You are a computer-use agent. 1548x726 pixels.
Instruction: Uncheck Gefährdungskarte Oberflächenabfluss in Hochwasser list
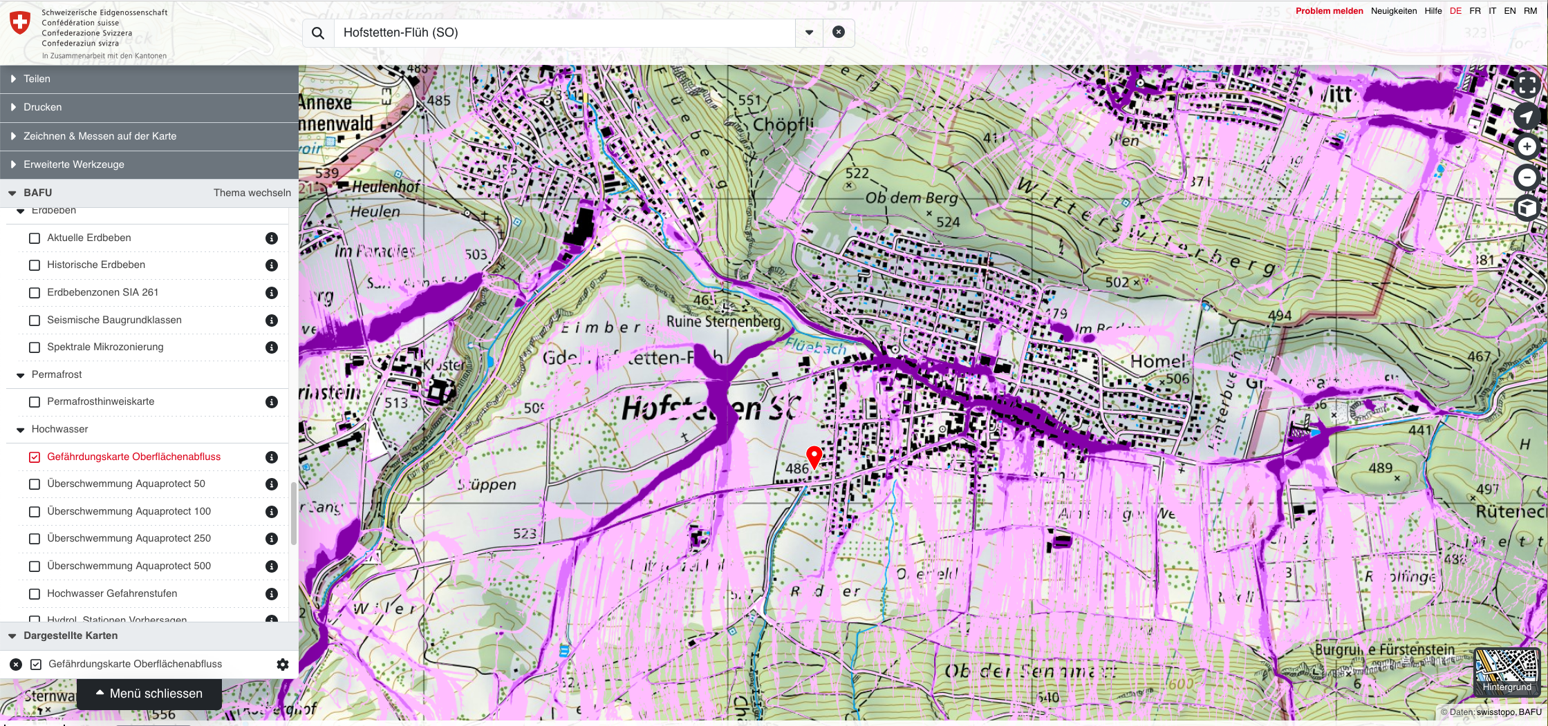point(35,457)
